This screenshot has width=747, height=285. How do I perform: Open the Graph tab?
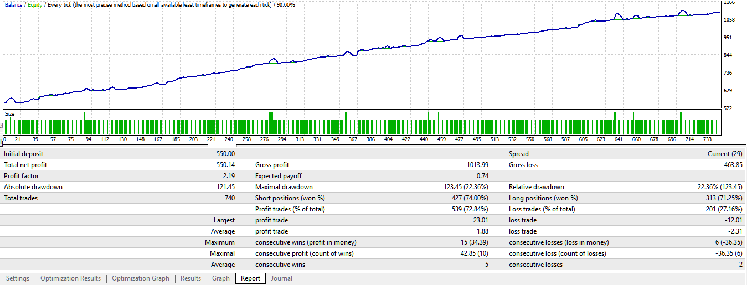coord(220,278)
